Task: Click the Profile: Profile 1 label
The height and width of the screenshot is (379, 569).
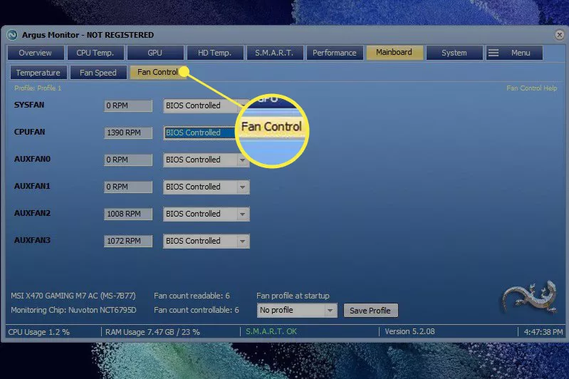Action: coord(38,88)
